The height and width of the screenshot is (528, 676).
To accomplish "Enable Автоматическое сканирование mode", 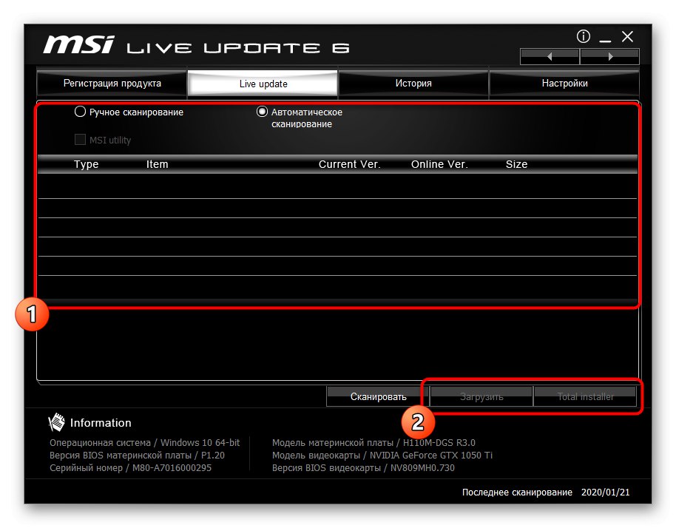I will 262,111.
